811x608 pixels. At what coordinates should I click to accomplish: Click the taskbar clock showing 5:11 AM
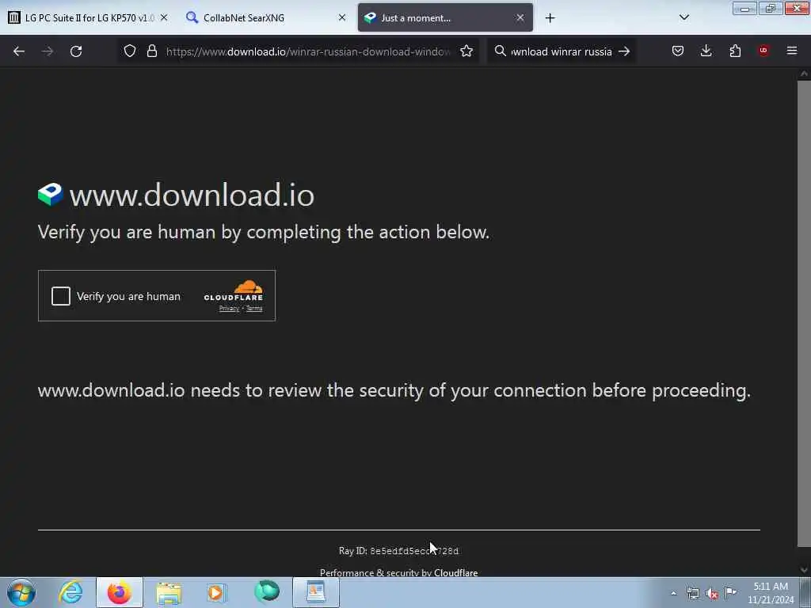pyautogui.click(x=770, y=592)
